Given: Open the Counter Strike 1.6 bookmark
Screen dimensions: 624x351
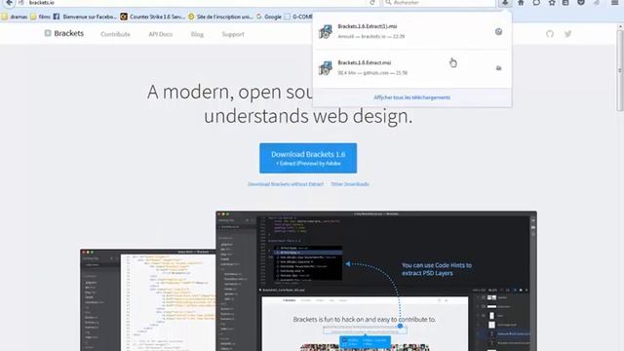Looking at the screenshot, I should [153, 17].
